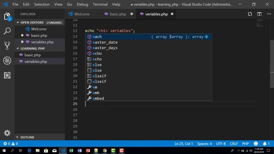This screenshot has height=154, width=274.
Task: Click the info icon on each suggestion
Action: point(206,37)
